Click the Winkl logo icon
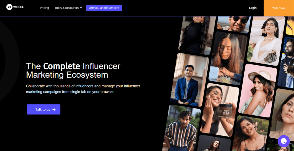The height and width of the screenshot is (151, 294). pyautogui.click(x=9, y=7)
